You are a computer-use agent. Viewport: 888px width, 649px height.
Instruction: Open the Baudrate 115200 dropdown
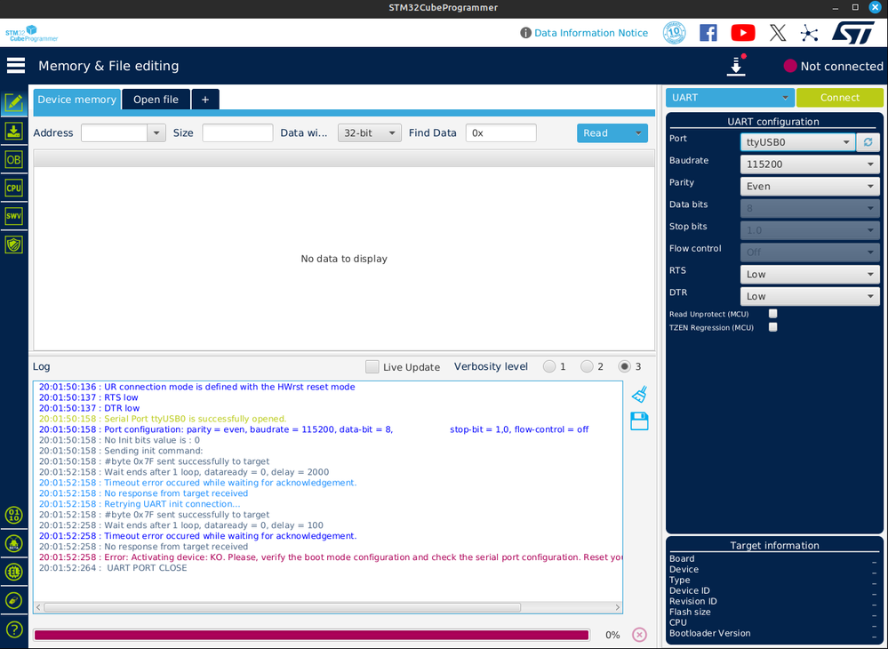(810, 164)
